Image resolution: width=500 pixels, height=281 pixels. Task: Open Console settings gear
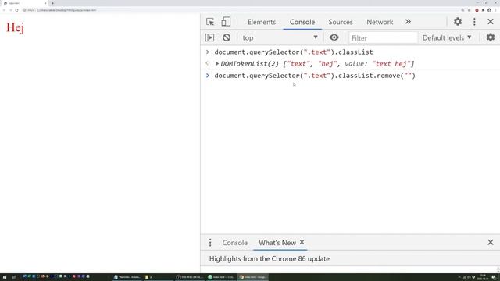(x=491, y=37)
